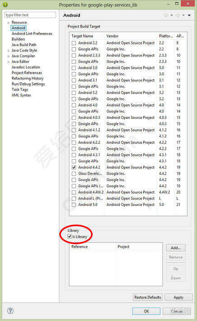Click the Eclipse app icon in title bar
Viewport: 197px width, 321px height.
(5, 5)
